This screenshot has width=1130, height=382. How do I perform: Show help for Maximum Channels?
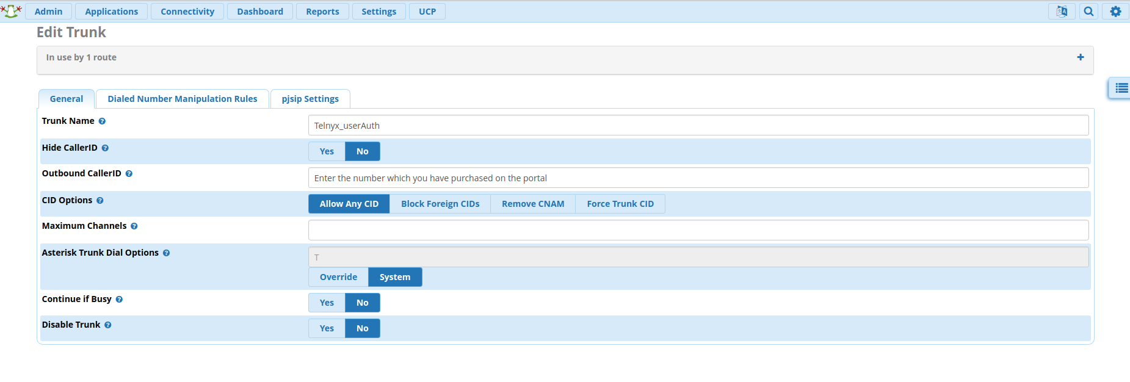coord(134,226)
